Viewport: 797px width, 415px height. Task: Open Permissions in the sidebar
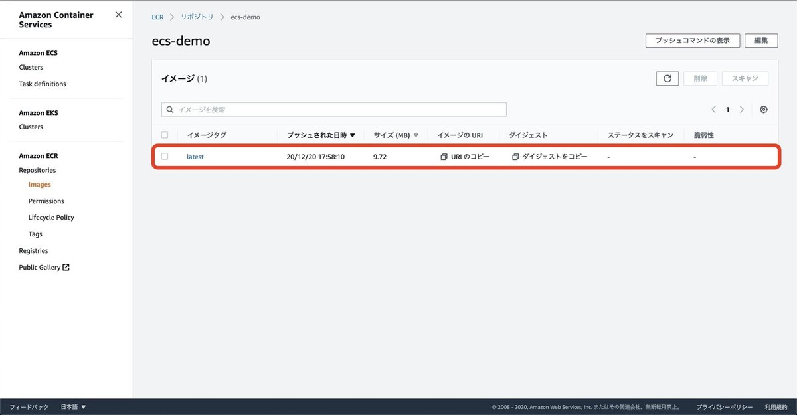point(46,201)
